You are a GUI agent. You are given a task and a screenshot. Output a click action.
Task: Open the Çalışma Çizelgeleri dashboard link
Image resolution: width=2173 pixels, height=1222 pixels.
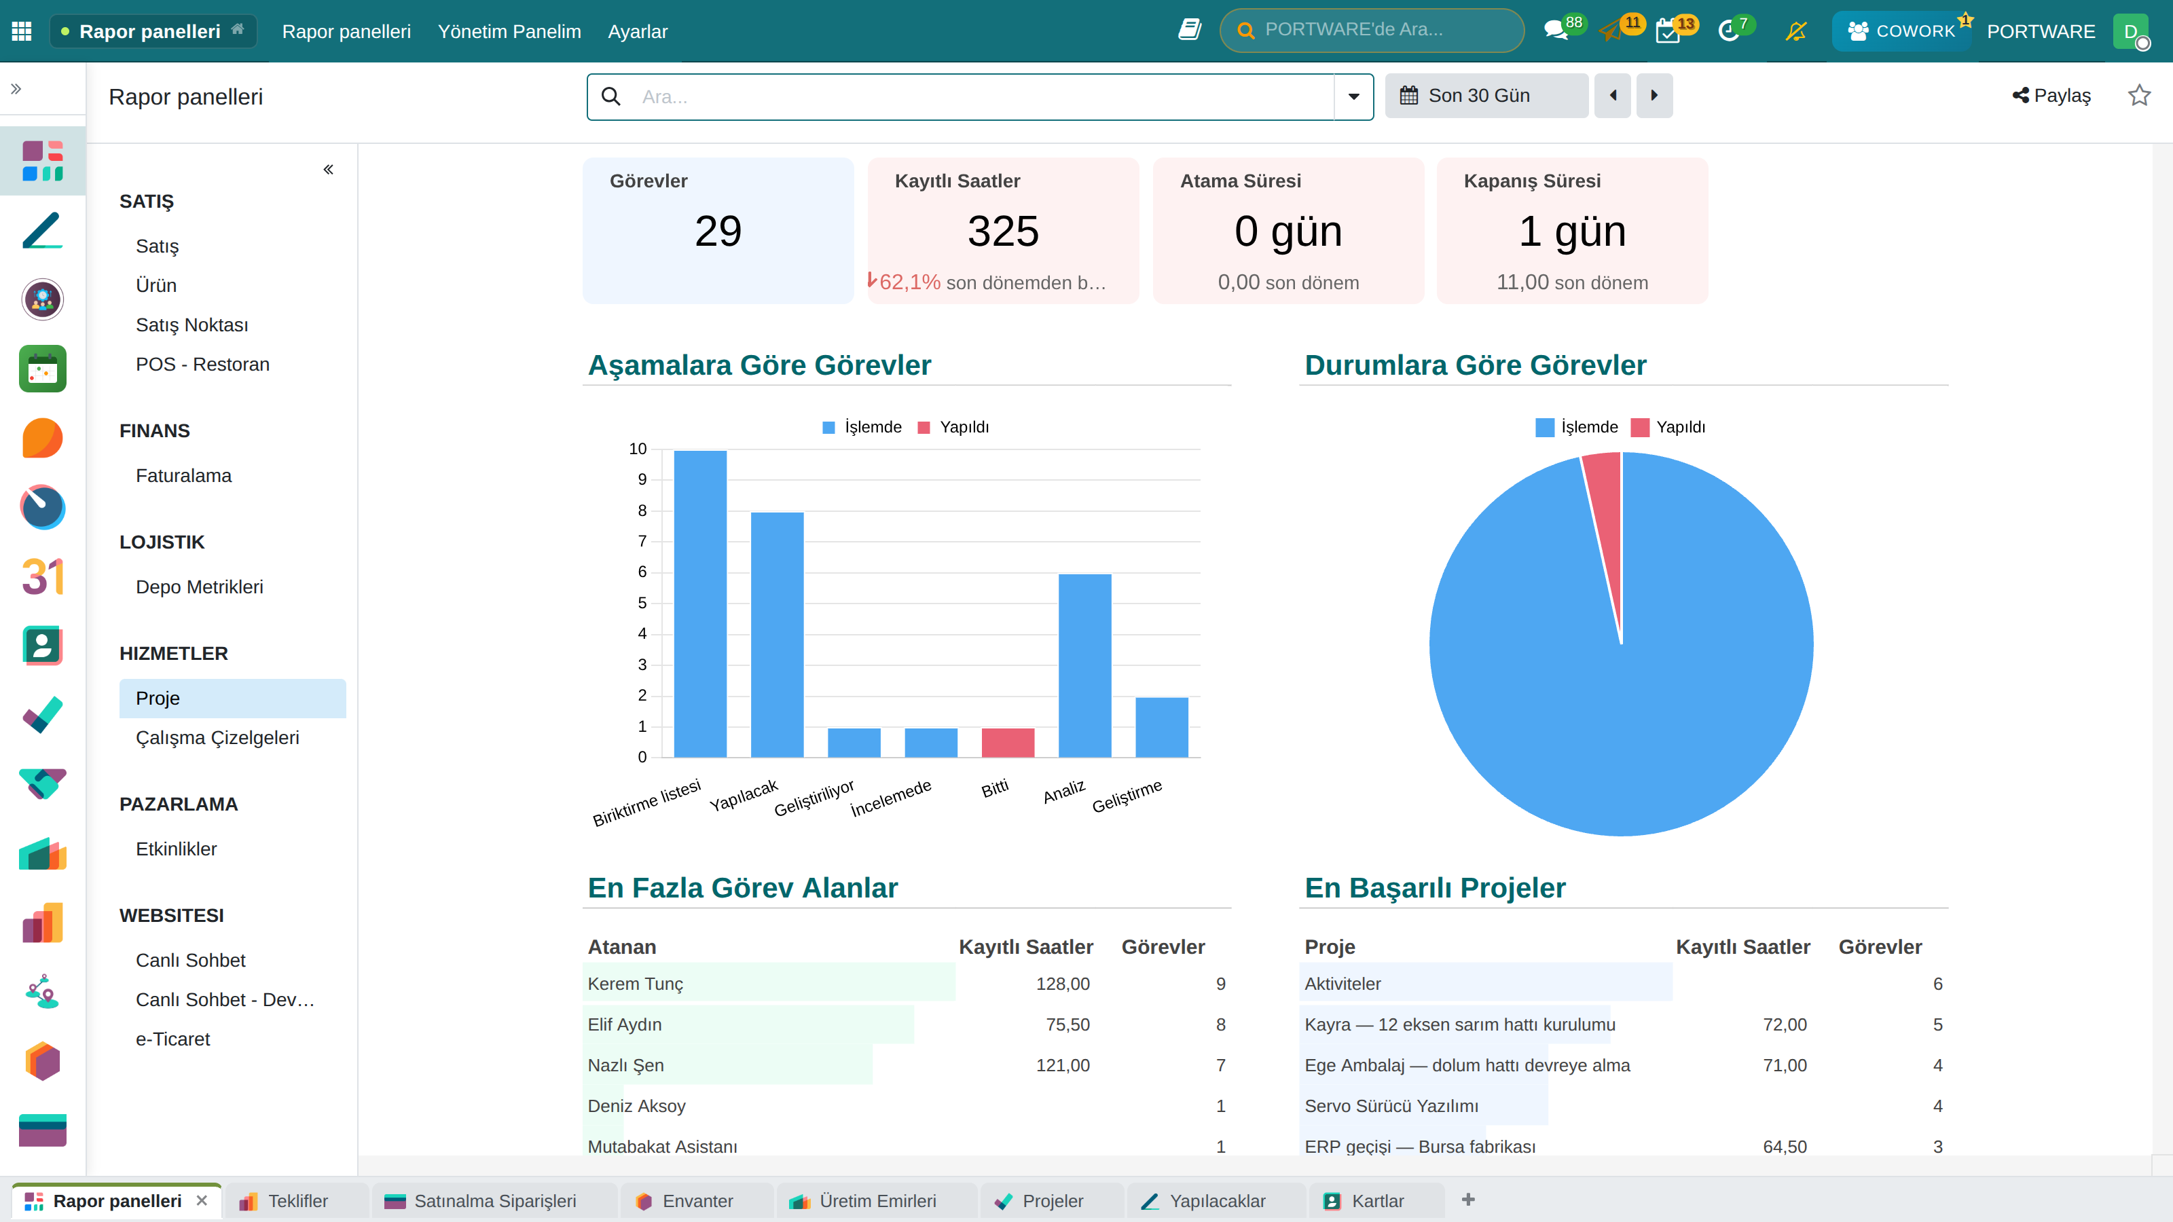[x=217, y=738]
